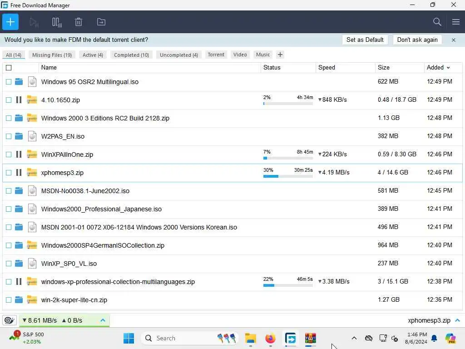Check the Windows 95 OSR2 Multilingual.iso checkbox

(9, 82)
